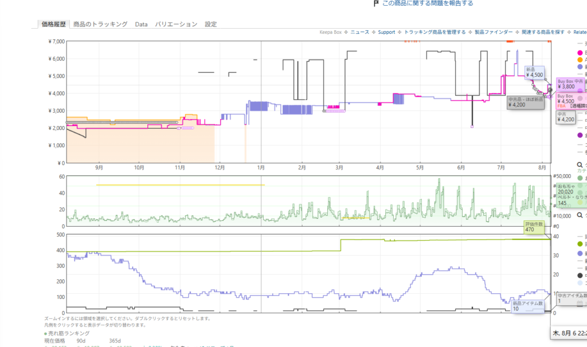The height and width of the screenshot is (347, 587).
Task: Click the 中古品 - ほぼ新品 ¥ 4,200 tooltip
Action: pos(526,102)
